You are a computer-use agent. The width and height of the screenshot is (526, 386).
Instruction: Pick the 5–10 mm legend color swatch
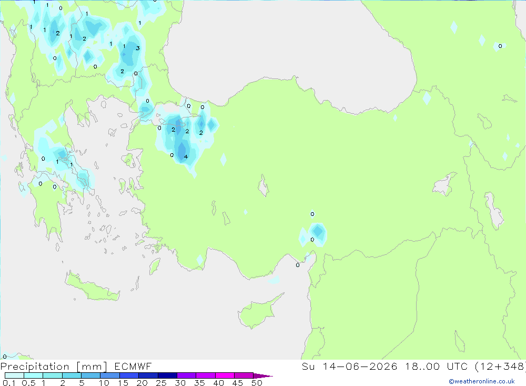click(90, 375)
